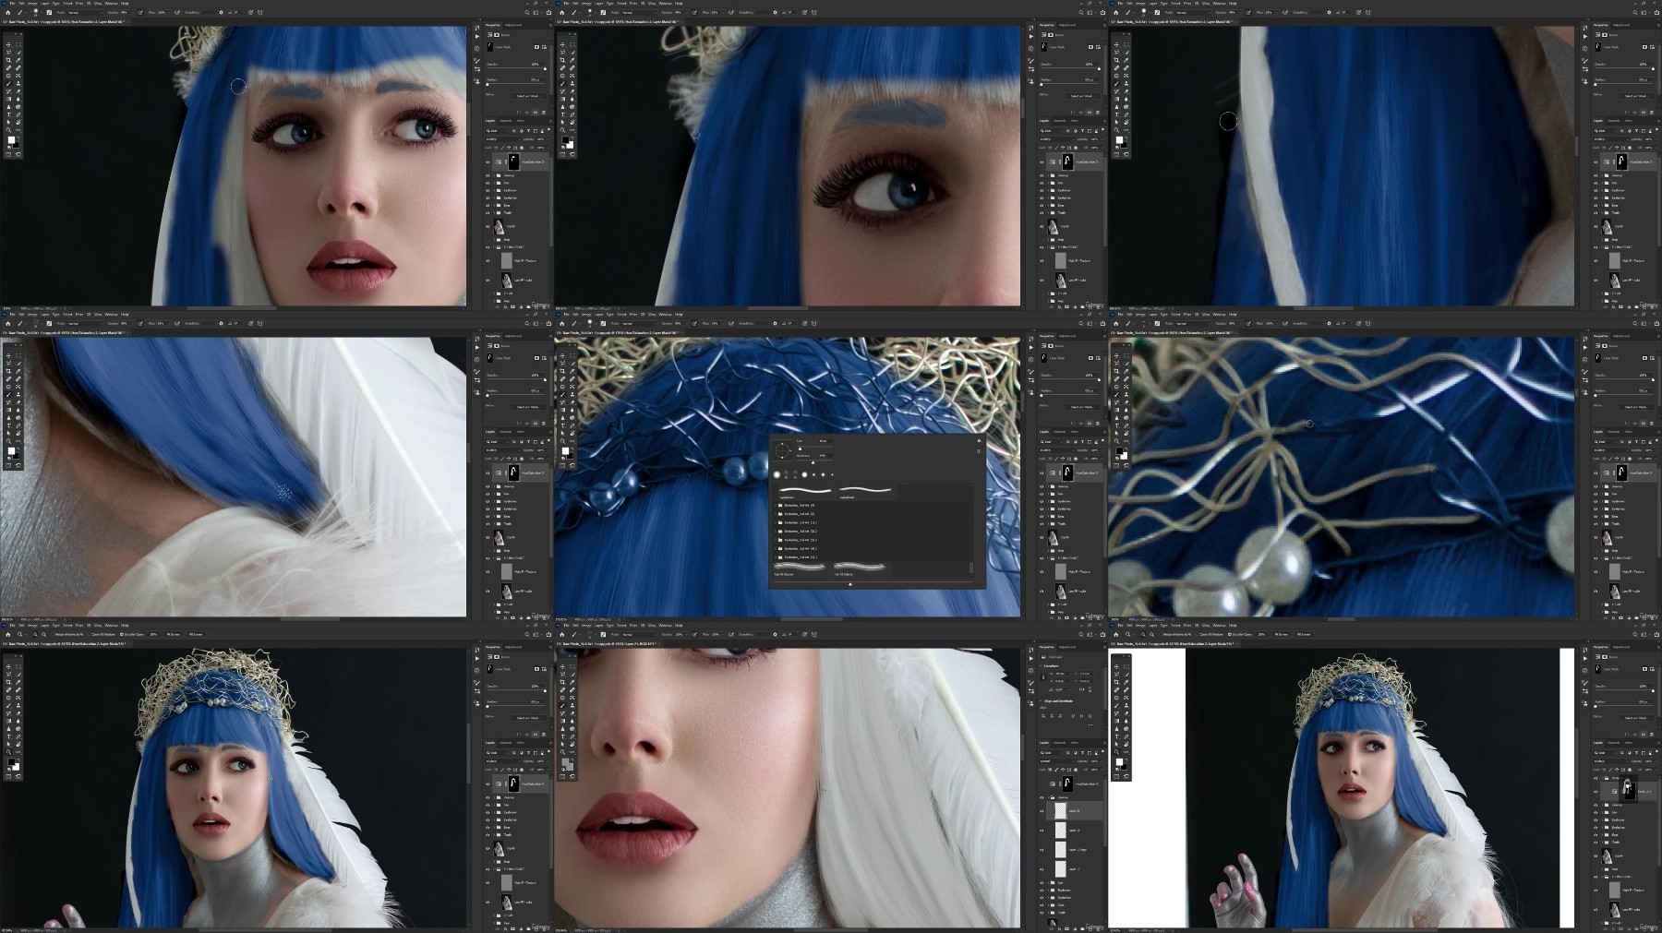Open the Brush Settings panel icon in the two-eyes face options bar

pos(49,12)
